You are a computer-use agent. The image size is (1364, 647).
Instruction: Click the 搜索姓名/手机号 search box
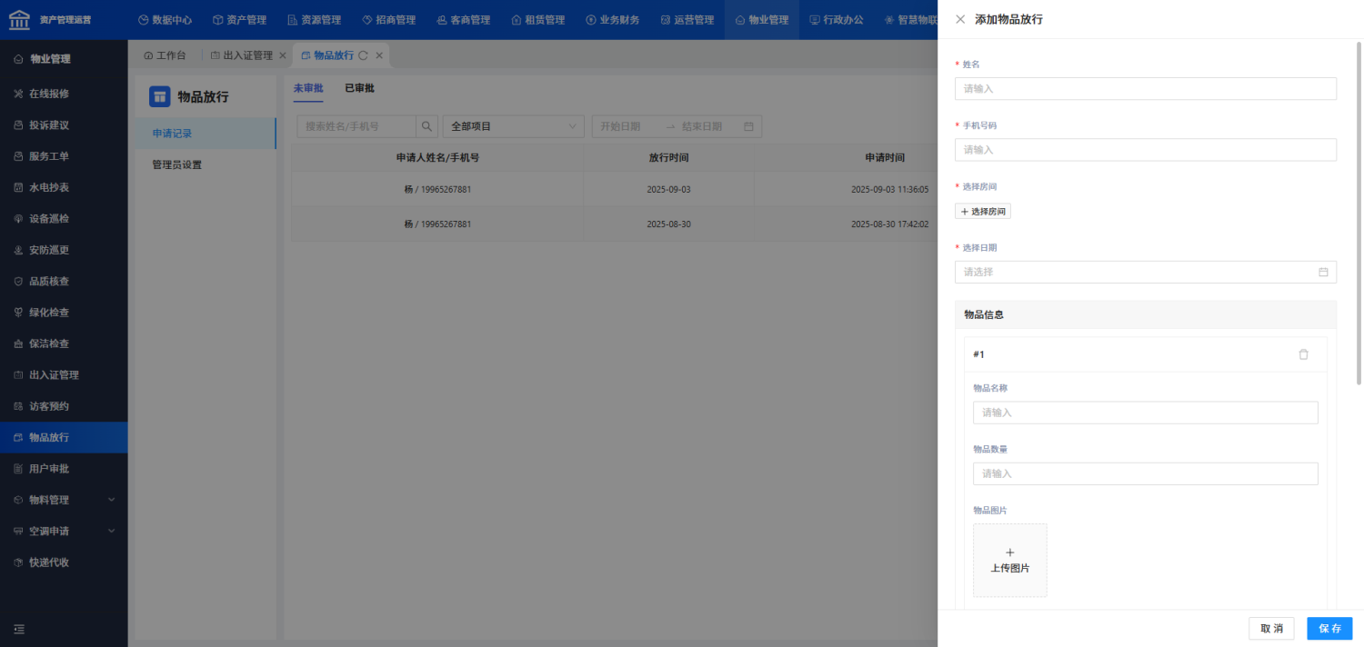356,126
